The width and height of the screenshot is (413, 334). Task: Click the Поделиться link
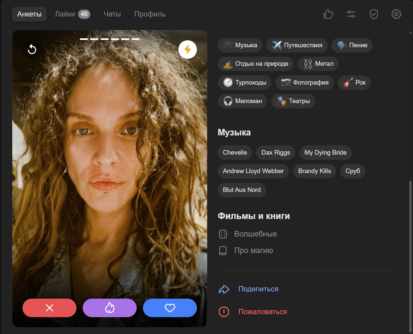click(x=258, y=289)
